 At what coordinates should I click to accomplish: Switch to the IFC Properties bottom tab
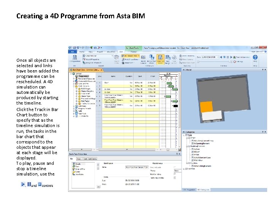189,190
